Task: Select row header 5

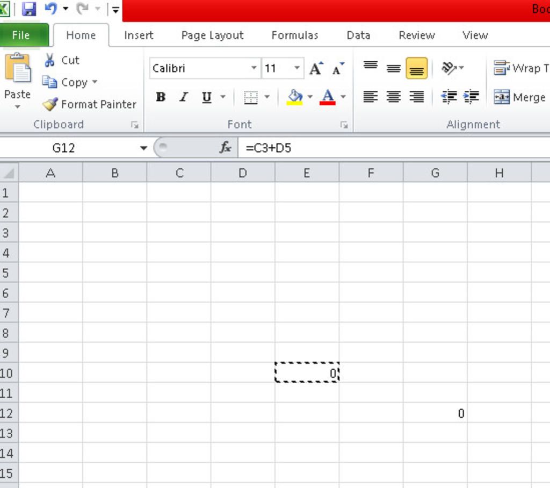Action: [x=9, y=273]
